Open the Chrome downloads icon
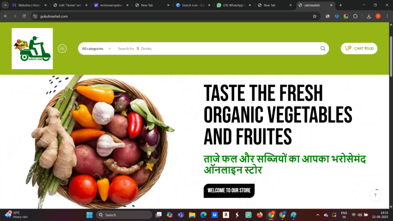The height and width of the screenshot is (221, 393). [369, 16]
